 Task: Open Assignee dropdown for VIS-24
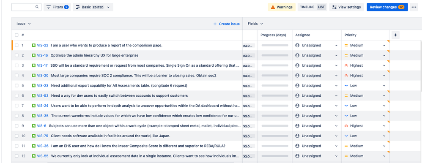click(x=336, y=106)
